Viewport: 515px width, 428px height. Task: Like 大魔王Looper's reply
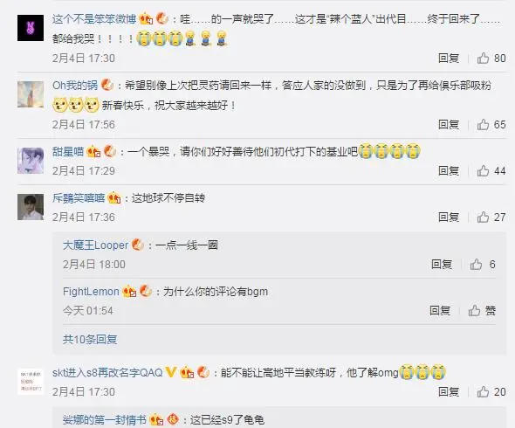click(x=483, y=265)
